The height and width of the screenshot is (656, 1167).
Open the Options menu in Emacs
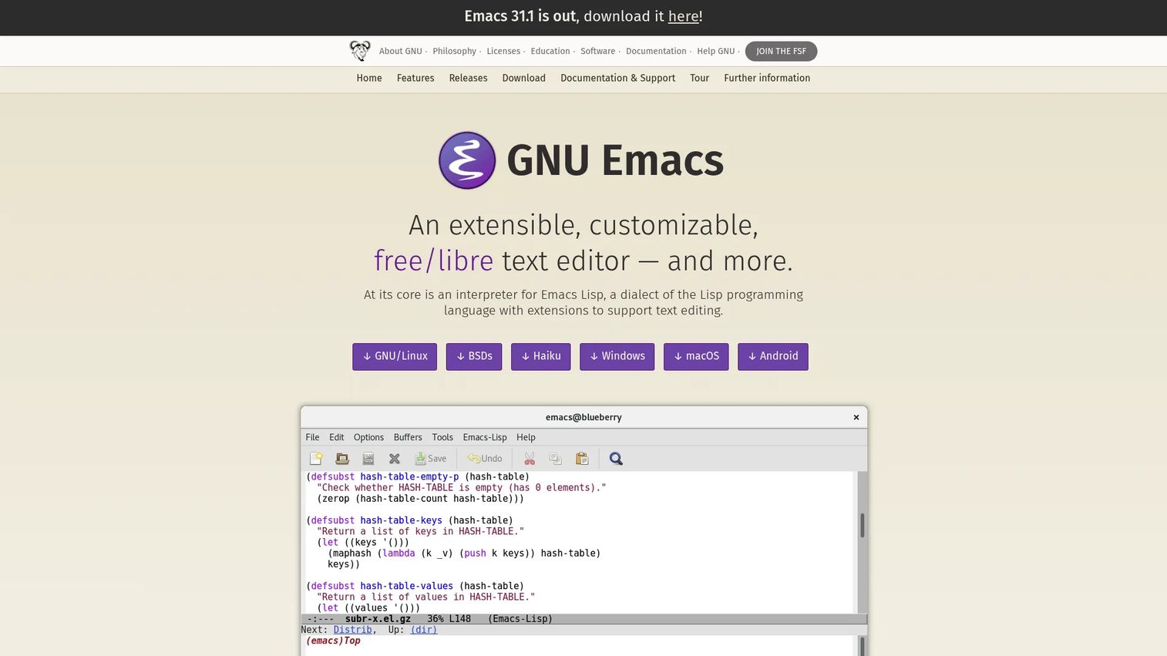(x=368, y=437)
